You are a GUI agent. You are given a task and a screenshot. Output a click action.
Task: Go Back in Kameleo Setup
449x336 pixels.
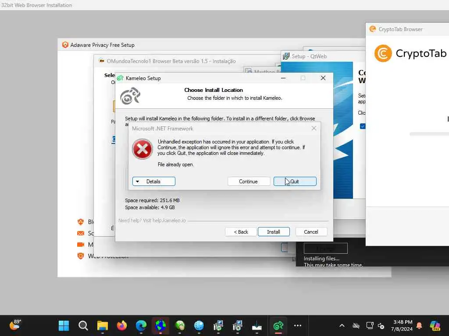241,232
